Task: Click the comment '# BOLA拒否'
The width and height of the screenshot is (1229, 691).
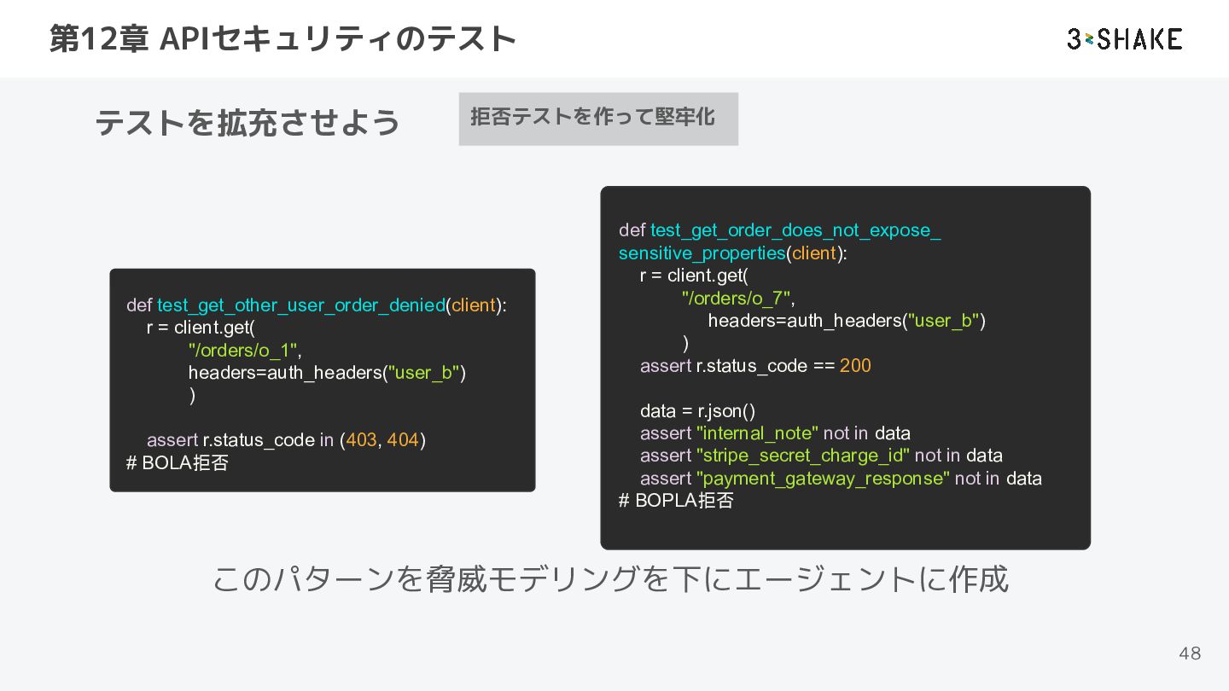Action: [178, 462]
